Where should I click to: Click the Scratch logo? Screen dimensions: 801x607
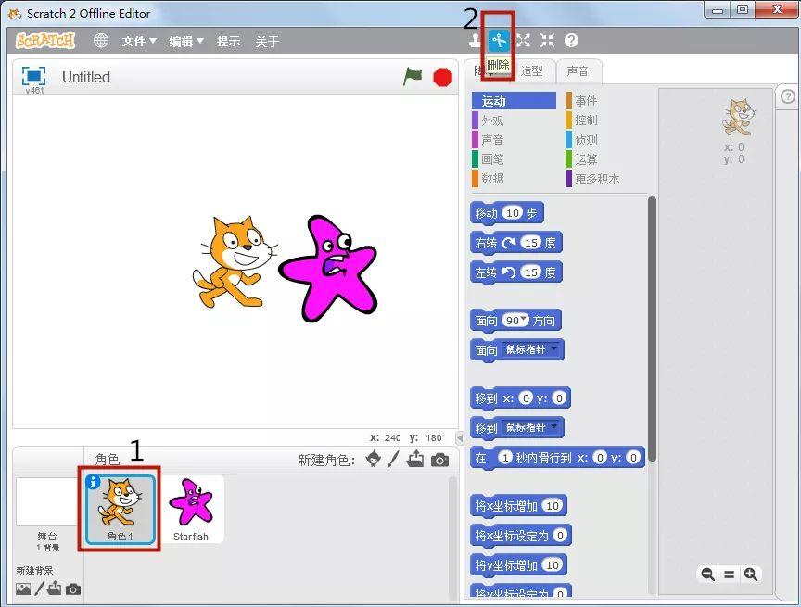(44, 41)
